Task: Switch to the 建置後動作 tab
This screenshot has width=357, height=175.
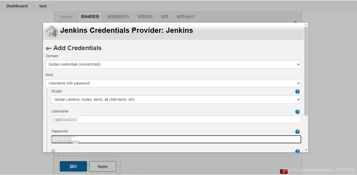Action: tap(186, 17)
